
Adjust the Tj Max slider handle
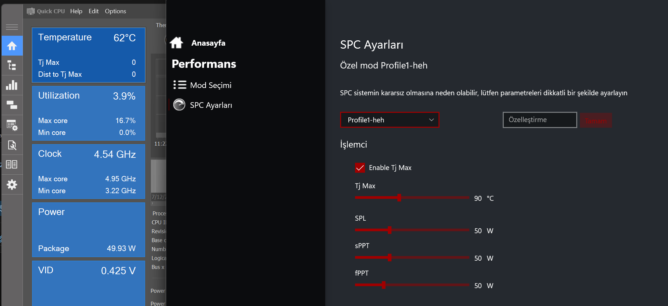click(399, 198)
